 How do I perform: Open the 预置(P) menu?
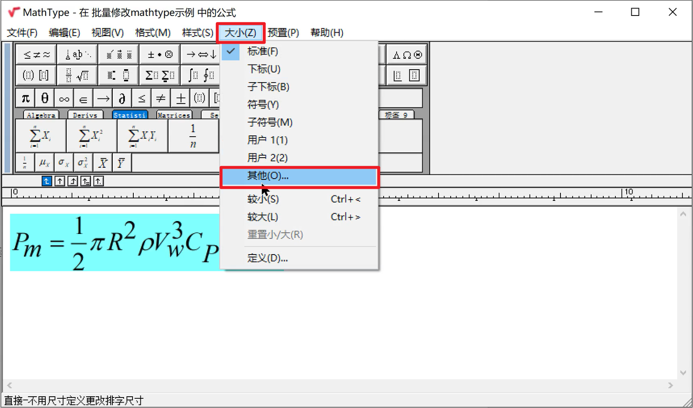[283, 33]
